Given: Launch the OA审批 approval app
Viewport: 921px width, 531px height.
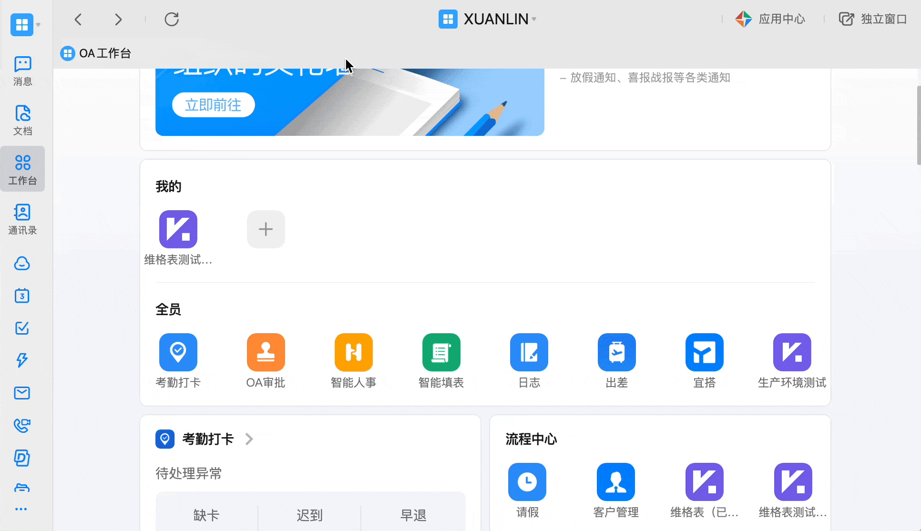Looking at the screenshot, I should point(266,352).
